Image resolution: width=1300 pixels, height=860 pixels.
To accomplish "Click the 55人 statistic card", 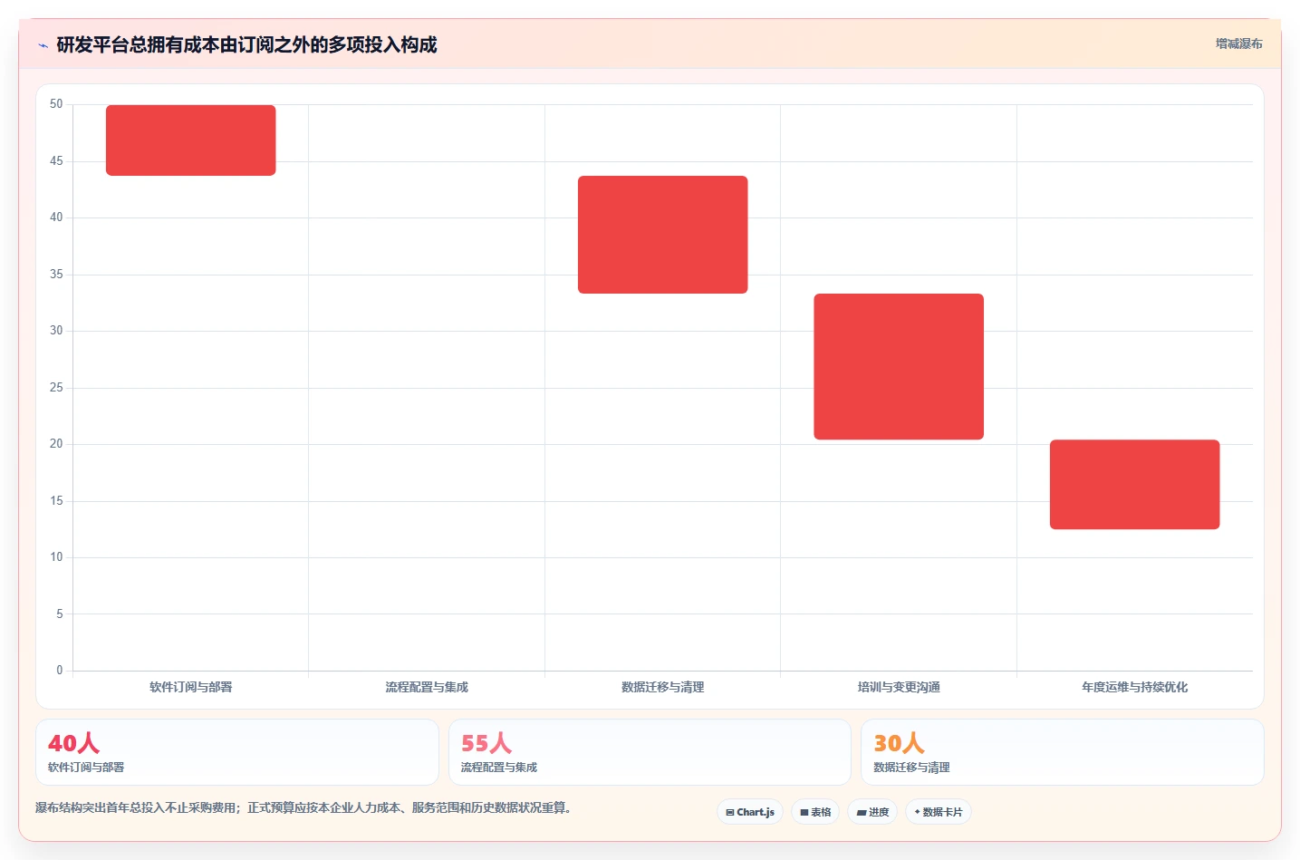I will click(x=650, y=752).
